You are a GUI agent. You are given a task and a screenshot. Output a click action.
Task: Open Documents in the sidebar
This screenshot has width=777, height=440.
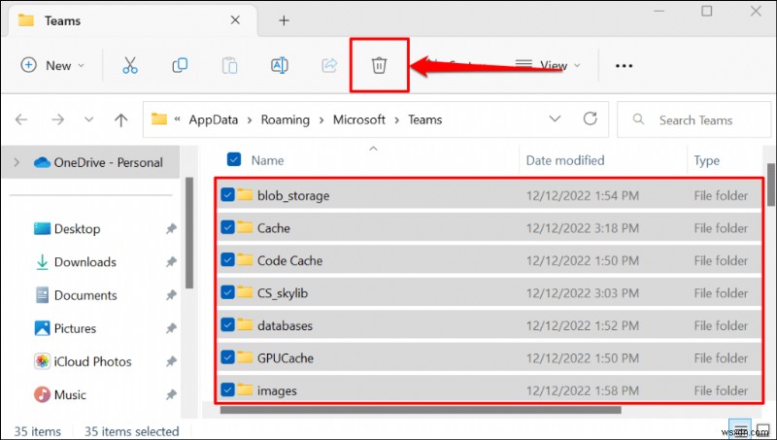click(85, 295)
